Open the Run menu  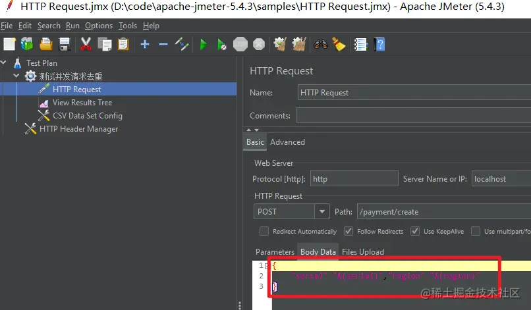(72, 26)
